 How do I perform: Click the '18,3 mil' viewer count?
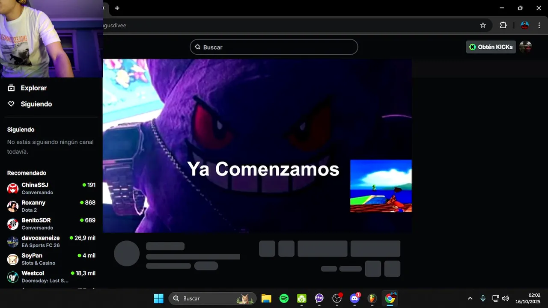point(85,273)
